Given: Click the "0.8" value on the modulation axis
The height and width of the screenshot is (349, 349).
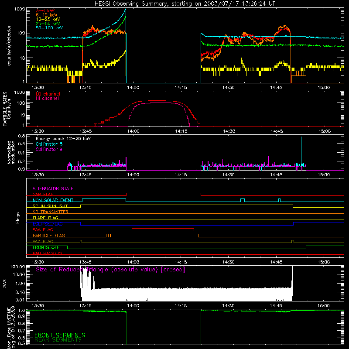Looking at the screenshot, I should point(21,136).
